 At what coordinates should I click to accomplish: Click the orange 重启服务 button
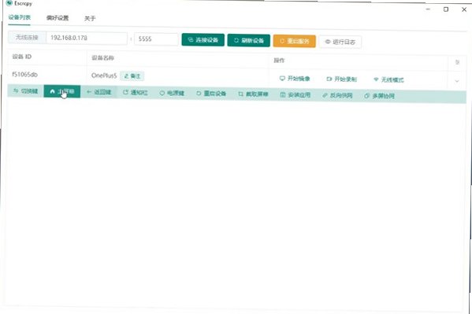coord(295,41)
